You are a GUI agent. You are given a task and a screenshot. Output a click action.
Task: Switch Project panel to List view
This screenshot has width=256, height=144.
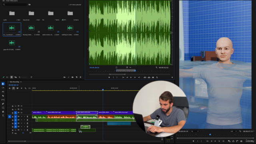[x=8, y=77]
